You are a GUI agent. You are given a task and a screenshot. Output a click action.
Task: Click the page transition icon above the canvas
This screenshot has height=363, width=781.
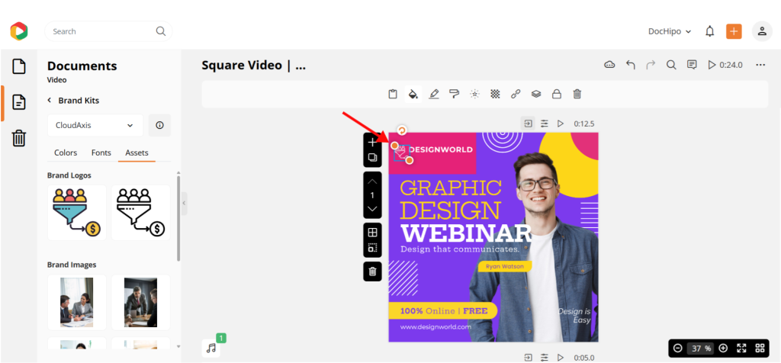coord(528,123)
